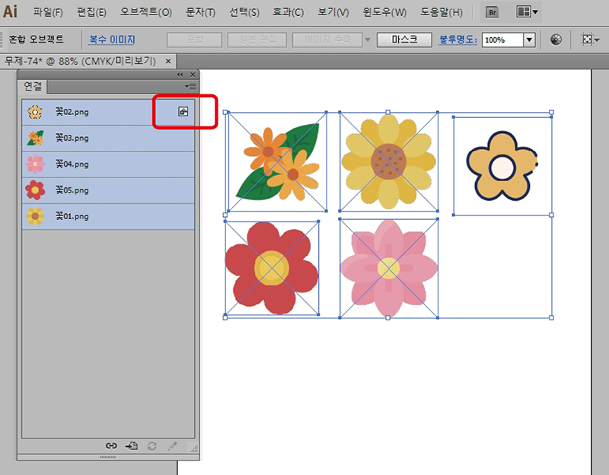The height and width of the screenshot is (475, 609).
Task: Click the align-to-selection icon in the control bar
Action: pos(590,40)
